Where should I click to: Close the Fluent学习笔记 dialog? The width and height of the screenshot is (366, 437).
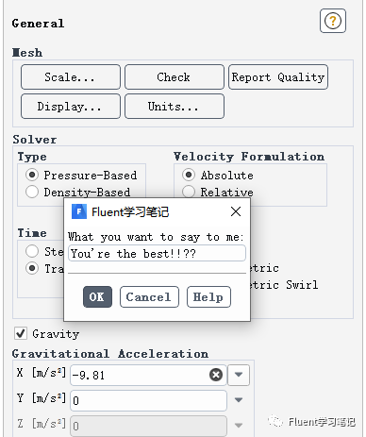click(x=236, y=211)
